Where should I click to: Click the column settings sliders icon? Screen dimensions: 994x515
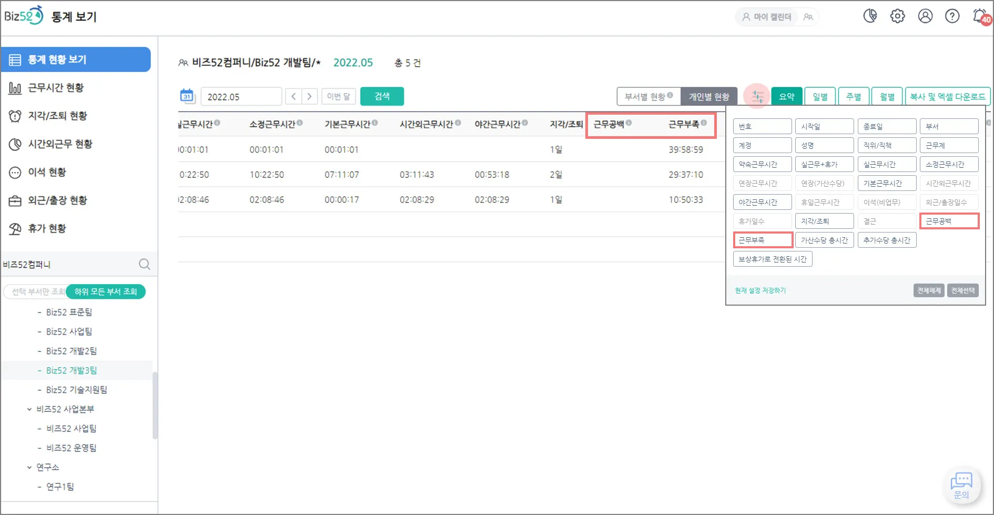coord(757,96)
